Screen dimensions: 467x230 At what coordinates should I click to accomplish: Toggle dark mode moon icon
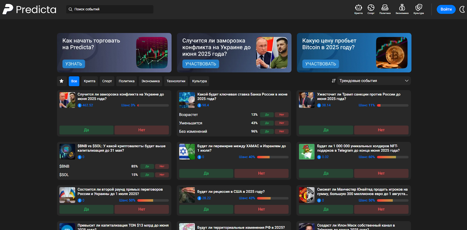click(x=462, y=9)
